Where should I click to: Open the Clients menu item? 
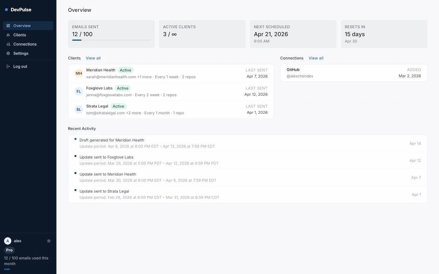pos(20,35)
